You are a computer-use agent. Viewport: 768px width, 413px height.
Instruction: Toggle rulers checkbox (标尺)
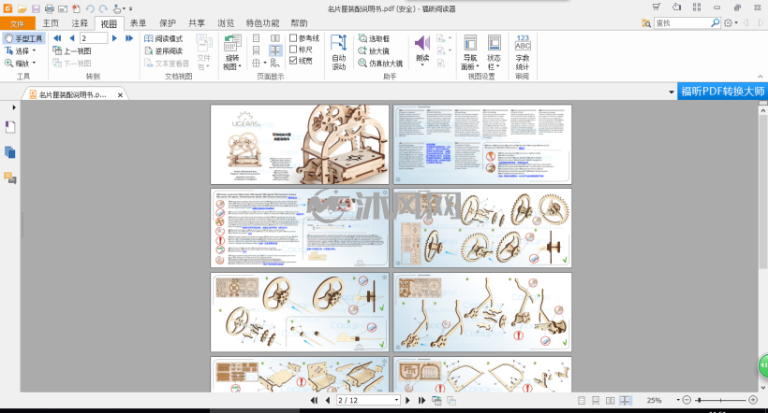click(293, 50)
